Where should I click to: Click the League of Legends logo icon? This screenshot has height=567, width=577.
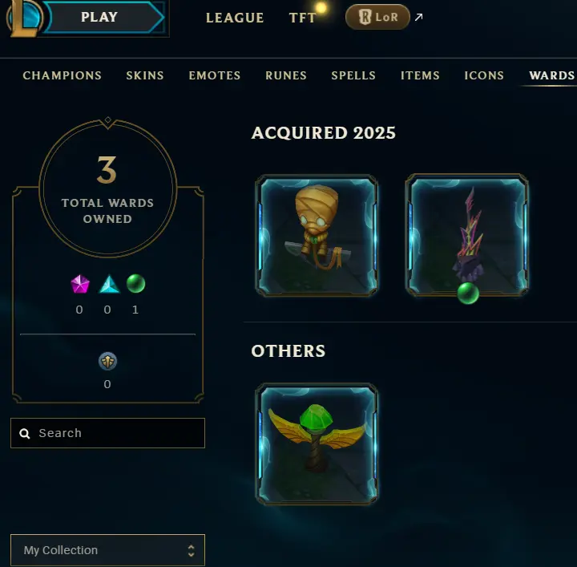(x=23, y=18)
